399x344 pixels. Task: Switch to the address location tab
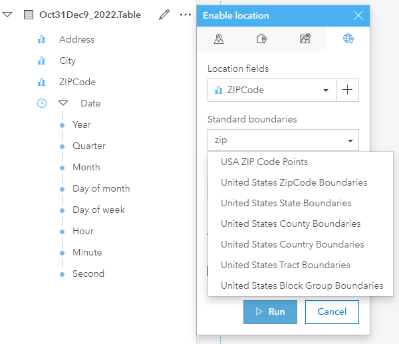click(262, 39)
